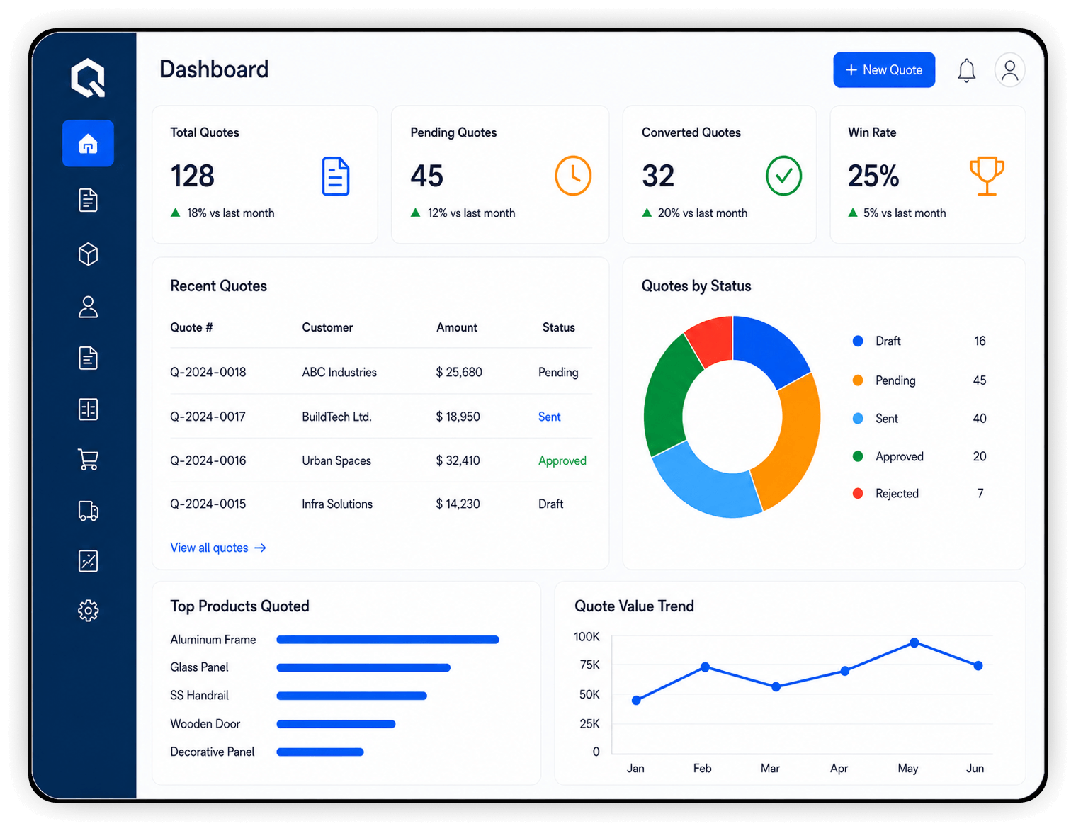Click the Urban Spaces customer cell
1076x831 pixels.
point(336,460)
